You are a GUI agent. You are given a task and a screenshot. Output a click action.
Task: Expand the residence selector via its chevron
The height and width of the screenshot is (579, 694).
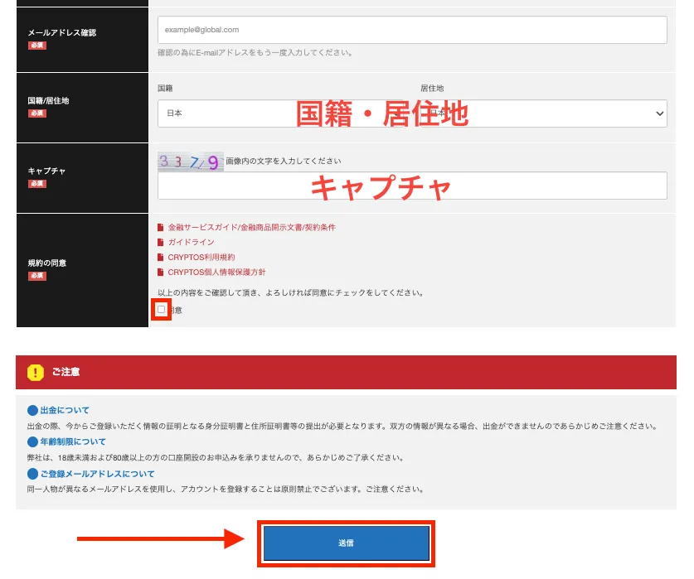point(661,113)
